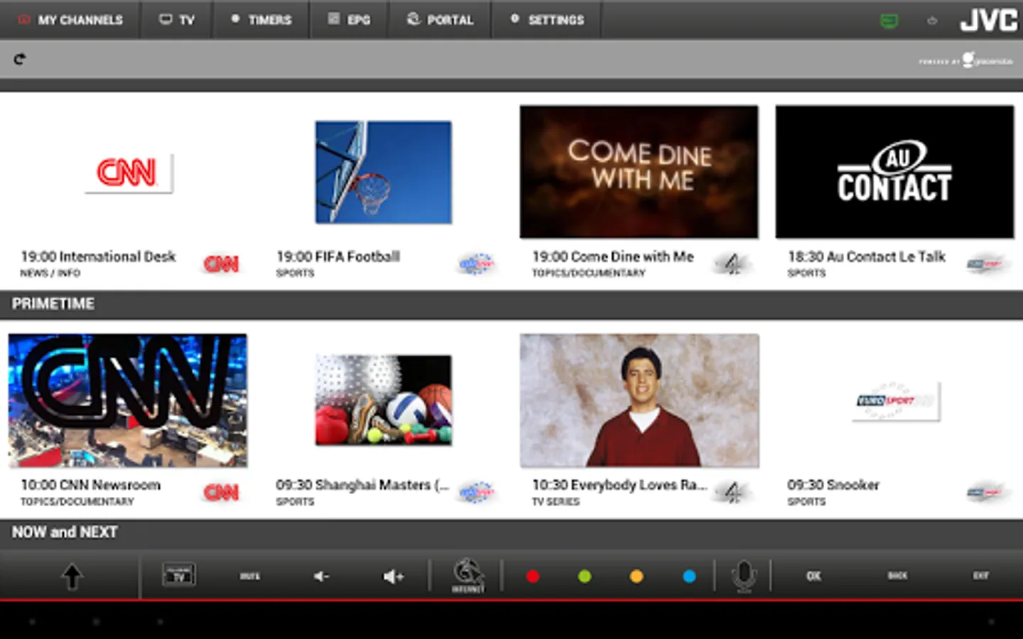Open the CNN logo thumbnail for International Desk

[129, 173]
